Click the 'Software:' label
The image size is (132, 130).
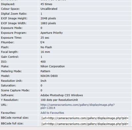click(8, 95)
